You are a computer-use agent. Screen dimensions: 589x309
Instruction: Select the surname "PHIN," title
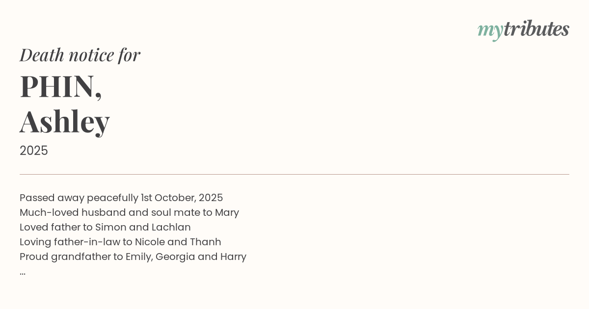[x=61, y=86]
